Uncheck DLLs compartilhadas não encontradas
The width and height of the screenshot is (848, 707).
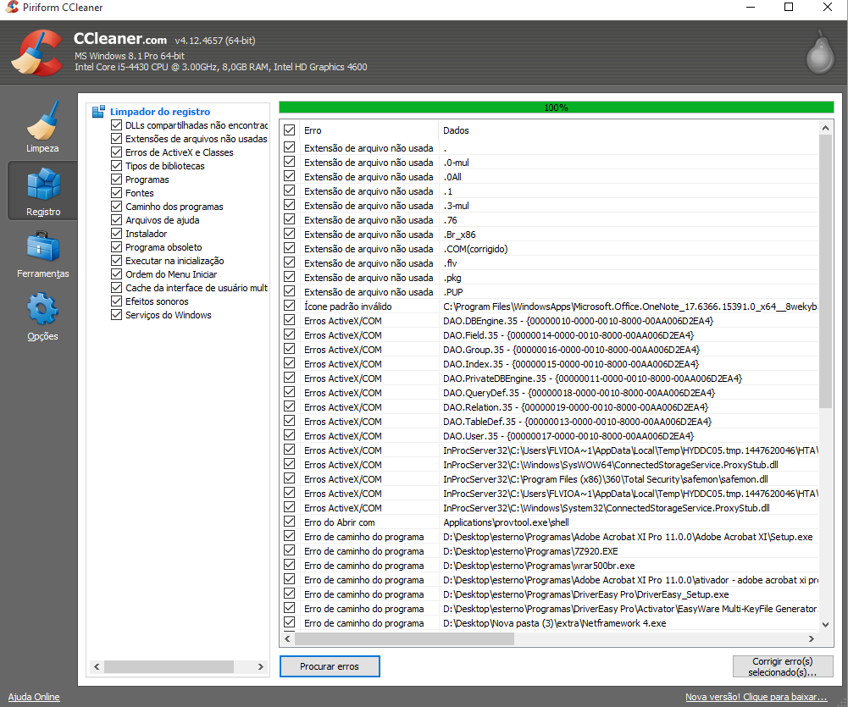click(116, 125)
